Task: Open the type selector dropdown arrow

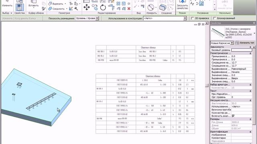Action: 254,33
